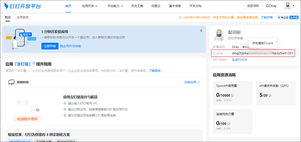The width and height of the screenshot is (301, 142).
Task: Select the 首页 navigation tab
Action: (68, 6)
